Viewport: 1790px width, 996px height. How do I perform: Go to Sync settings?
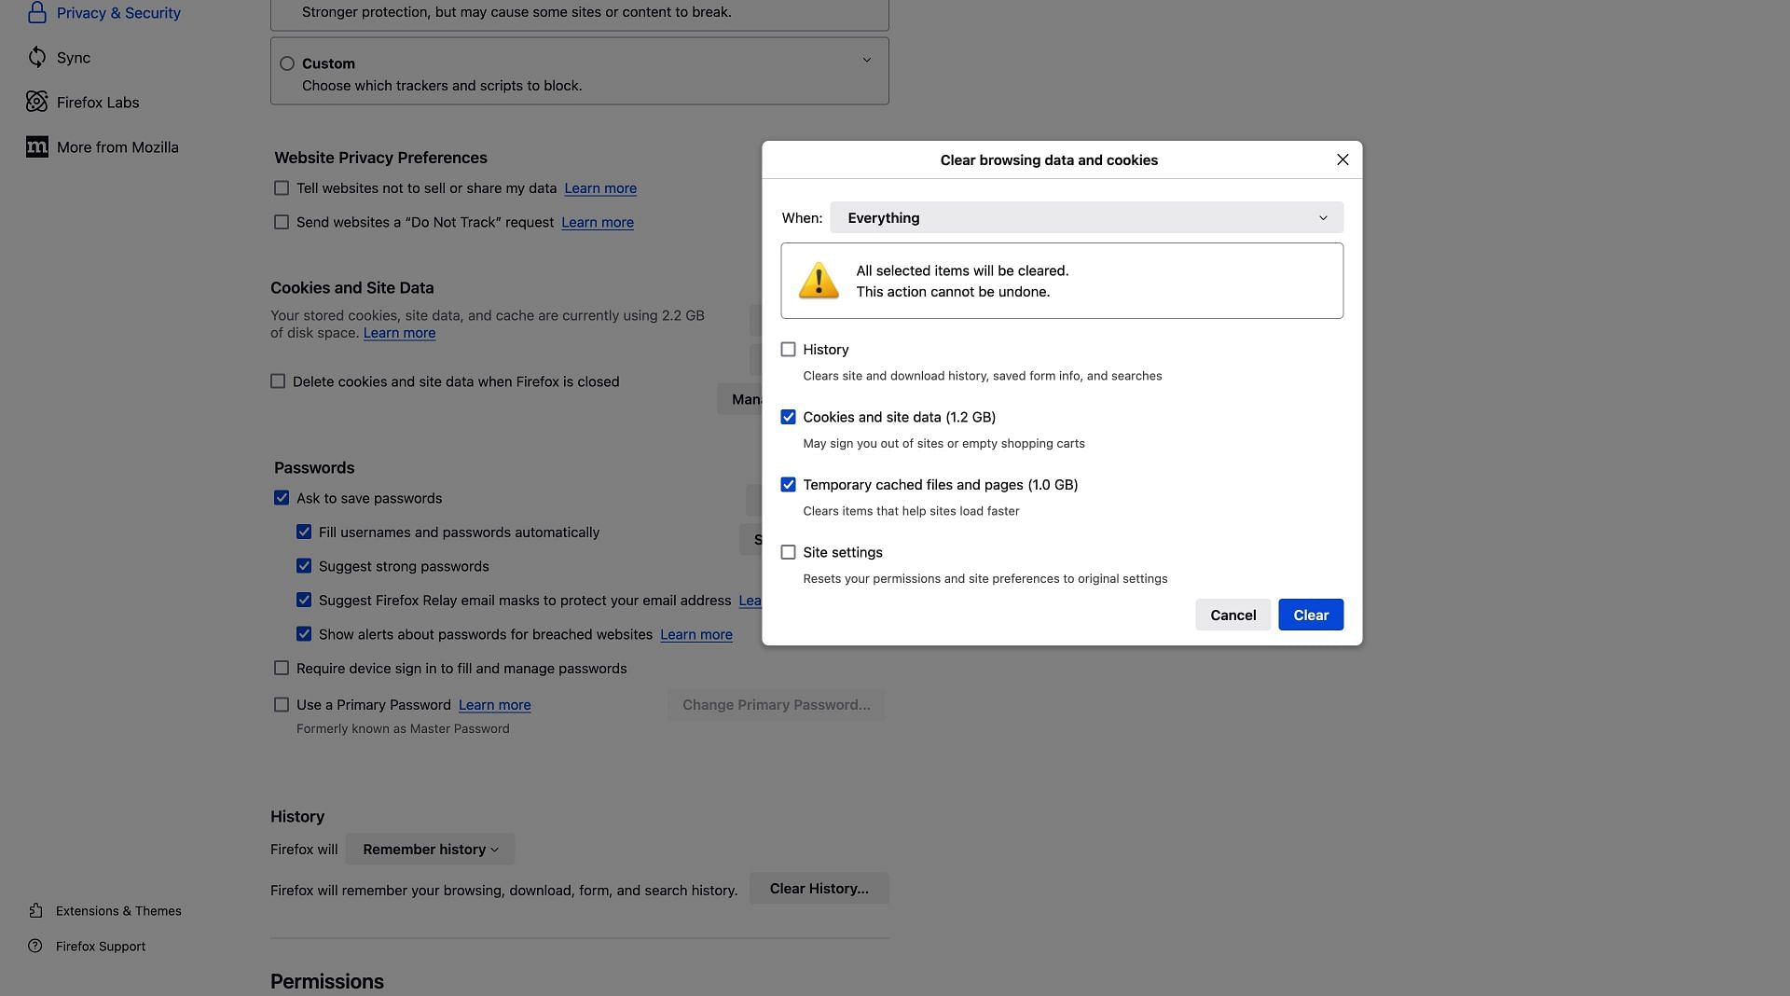click(x=74, y=58)
